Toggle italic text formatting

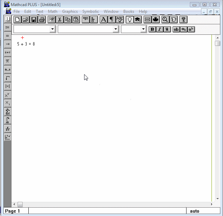coord(159,29)
